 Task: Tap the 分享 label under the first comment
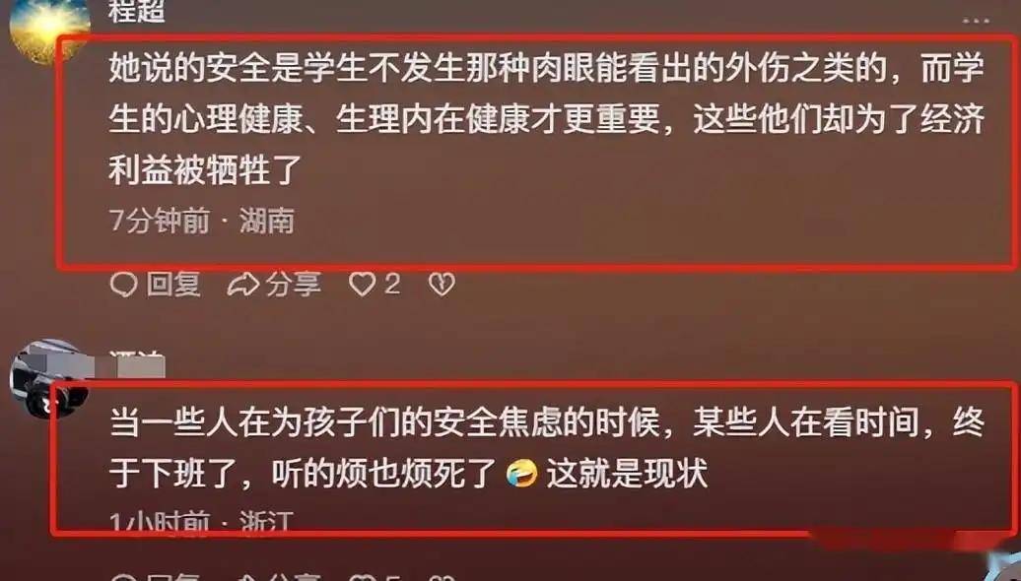pos(293,285)
